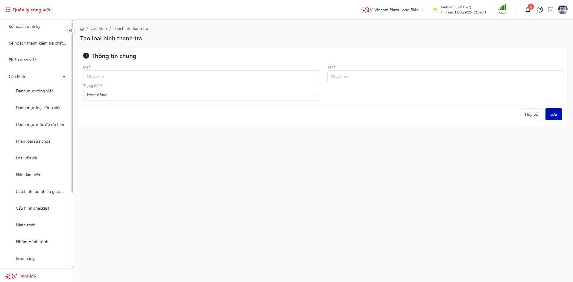
Task: Go to home via breadcrumb house icon
Action: (82, 28)
